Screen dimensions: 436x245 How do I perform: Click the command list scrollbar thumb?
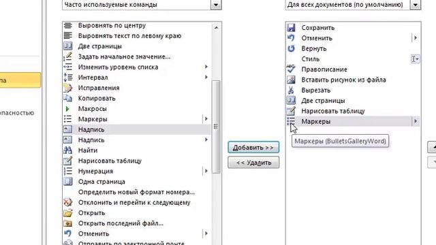coord(216,127)
